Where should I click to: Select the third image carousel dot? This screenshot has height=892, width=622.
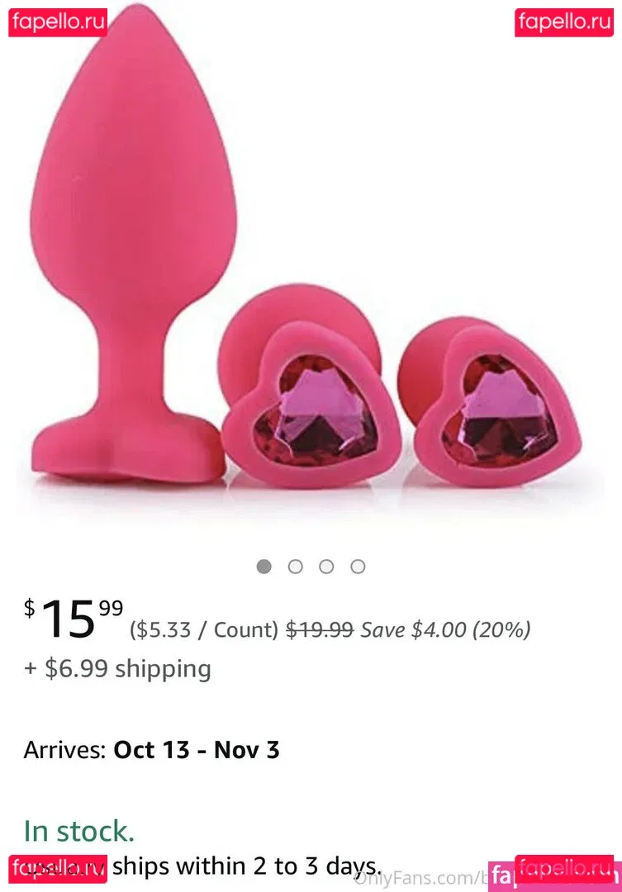tap(326, 567)
